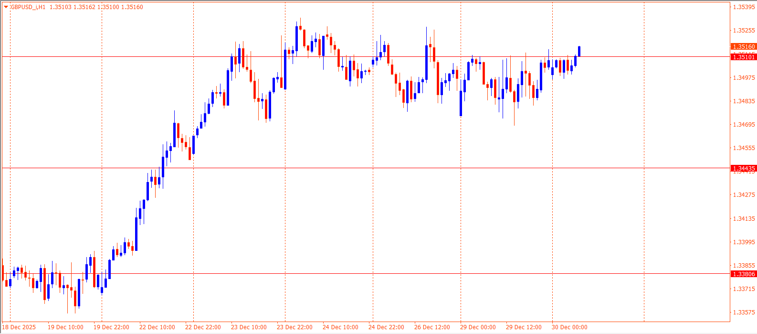The height and width of the screenshot is (334, 757).
Task: Click the 26 Dec 12:00 time axis label
Action: 432,327
